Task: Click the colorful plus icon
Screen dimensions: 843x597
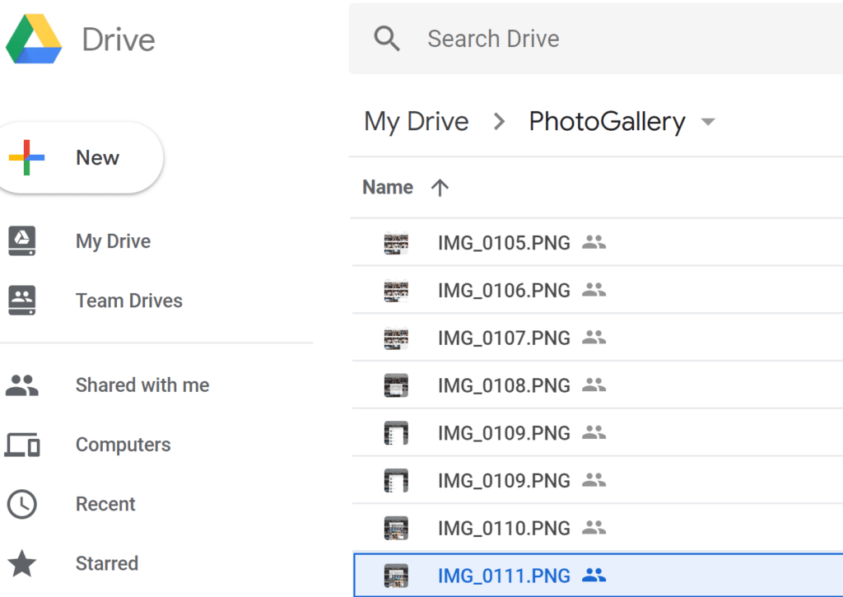Action: 26,157
